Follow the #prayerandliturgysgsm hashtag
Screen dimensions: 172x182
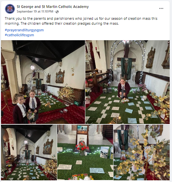pos(24,30)
